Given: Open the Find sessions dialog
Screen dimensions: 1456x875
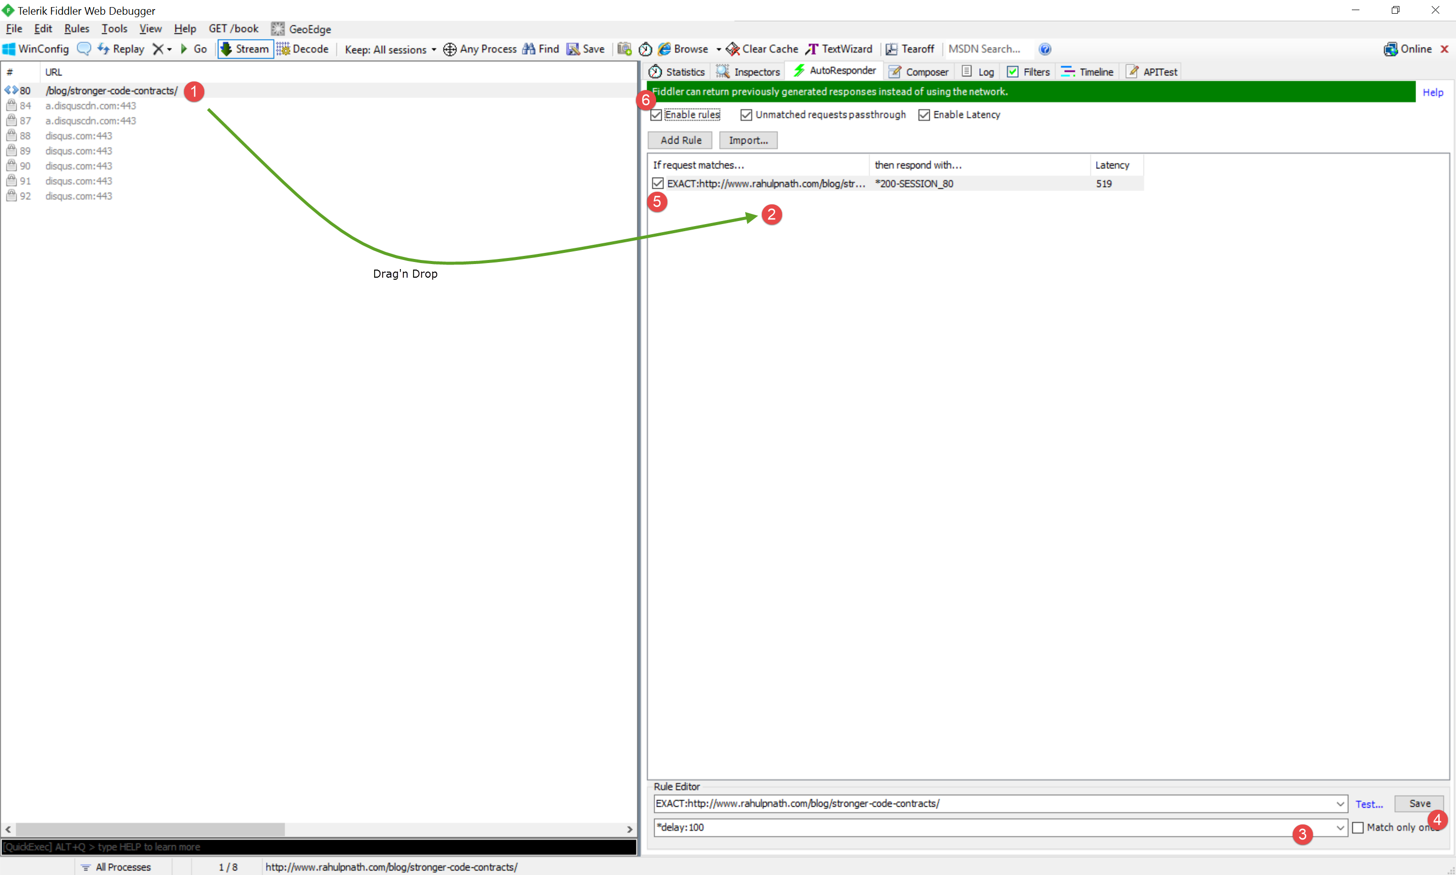Looking at the screenshot, I should tap(541, 49).
